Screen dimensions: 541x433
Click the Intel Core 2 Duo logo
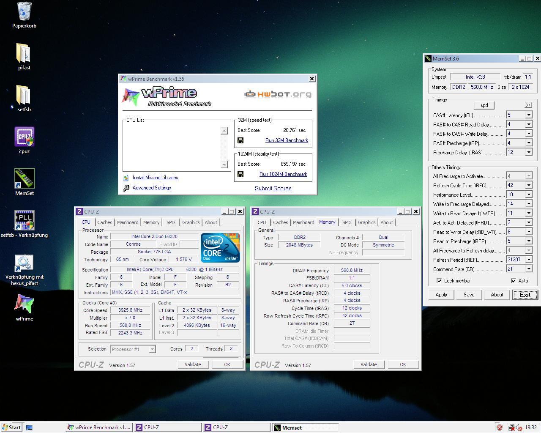coord(220,247)
